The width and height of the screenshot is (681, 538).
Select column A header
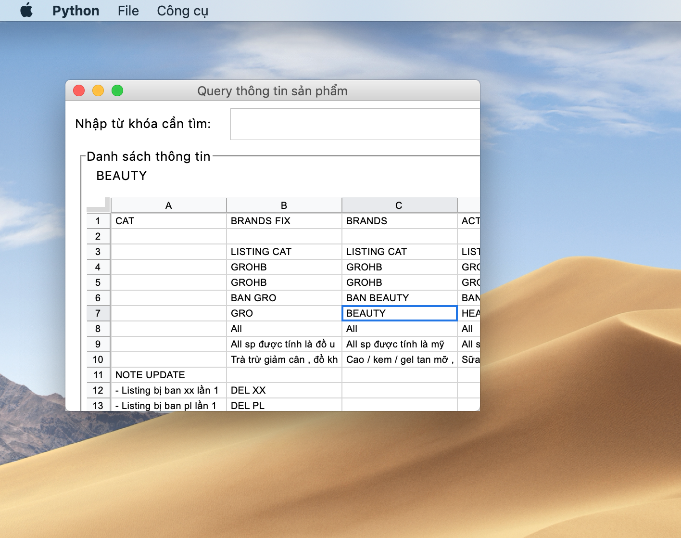168,205
